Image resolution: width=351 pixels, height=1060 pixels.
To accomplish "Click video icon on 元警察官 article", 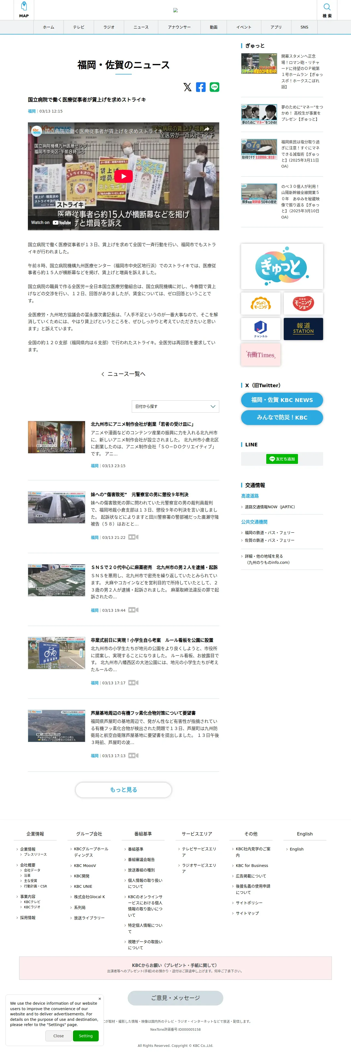I will click(x=133, y=537).
